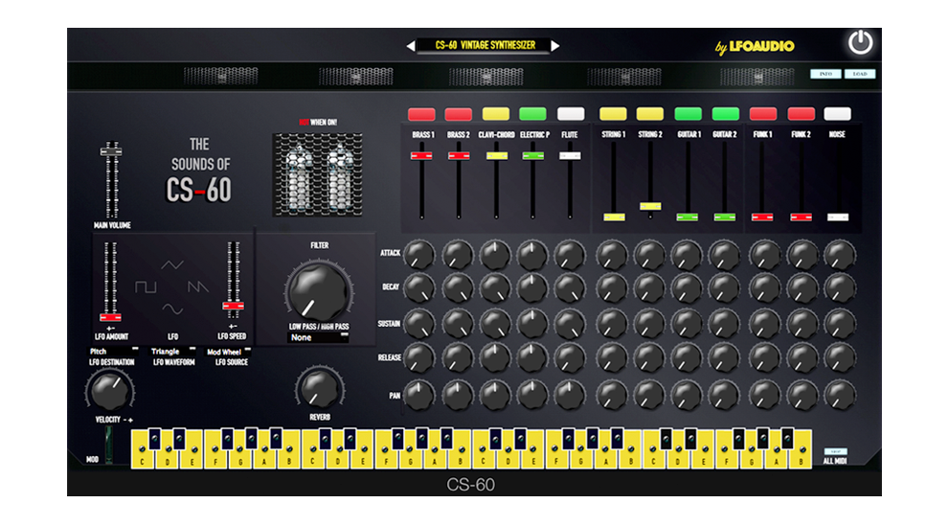The height and width of the screenshot is (526, 949).
Task: Click the Funk 2 red fader handle
Action: pos(802,217)
